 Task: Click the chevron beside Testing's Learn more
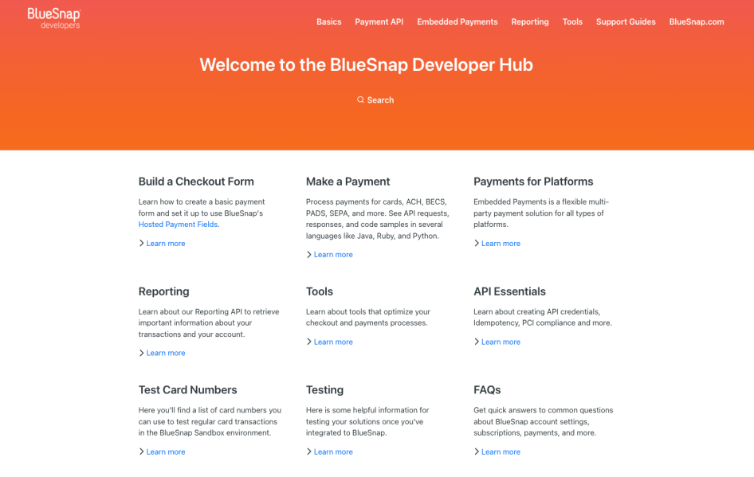308,452
